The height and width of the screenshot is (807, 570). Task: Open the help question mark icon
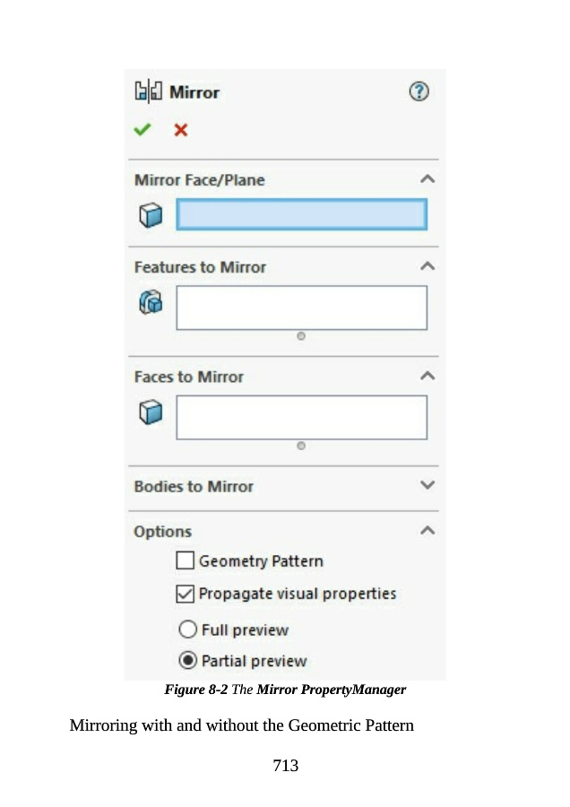419,91
